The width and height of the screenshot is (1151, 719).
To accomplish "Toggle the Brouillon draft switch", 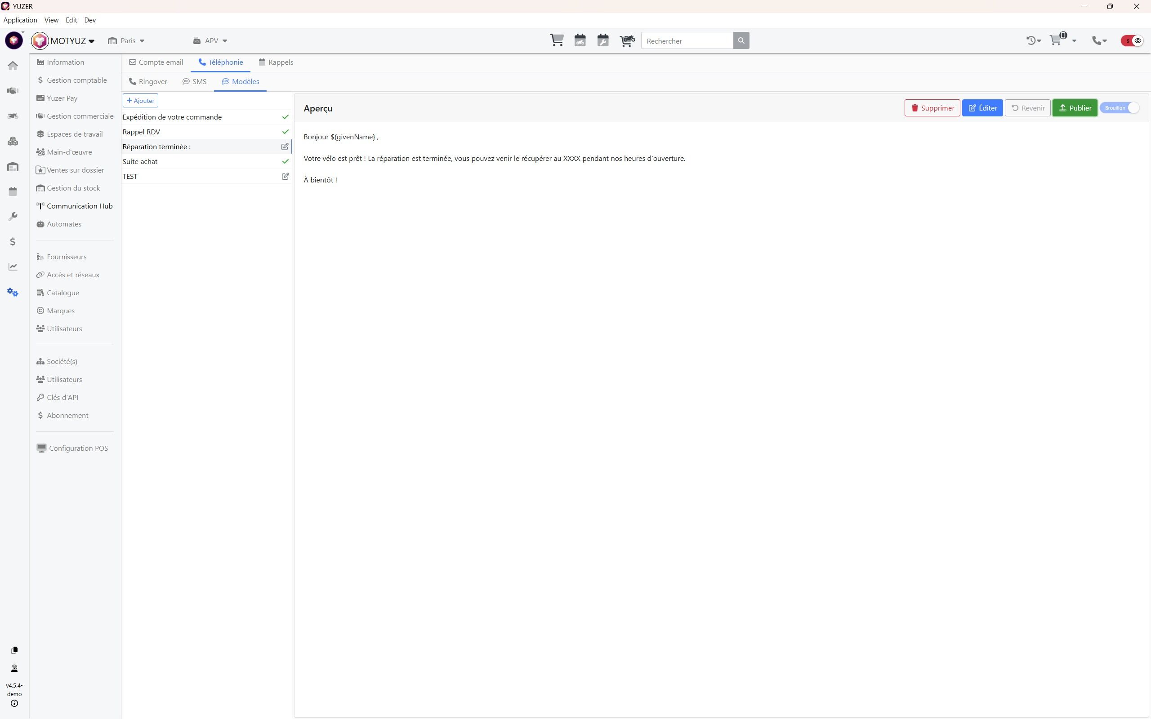I will (x=1119, y=108).
